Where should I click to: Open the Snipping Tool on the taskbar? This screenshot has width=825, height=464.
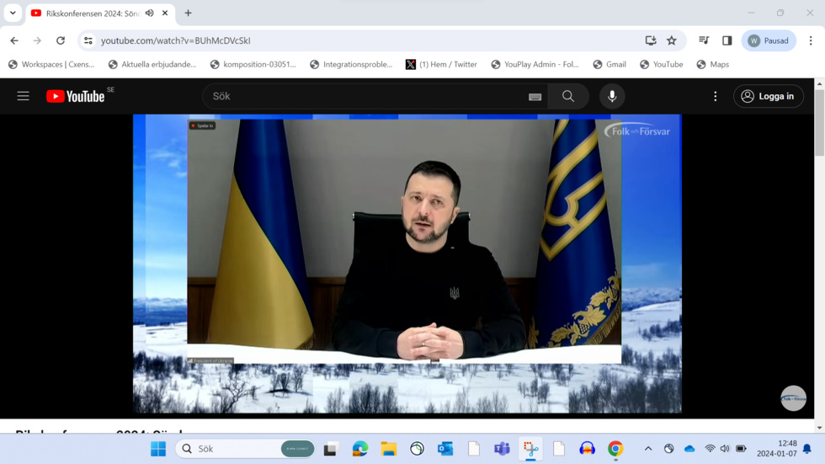pyautogui.click(x=530, y=449)
